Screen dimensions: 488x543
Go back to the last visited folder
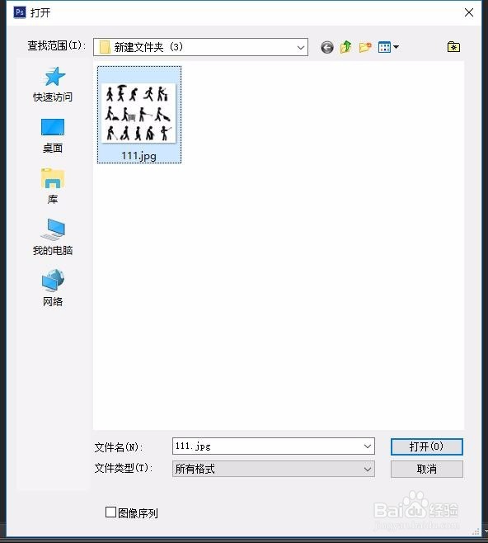click(x=326, y=47)
